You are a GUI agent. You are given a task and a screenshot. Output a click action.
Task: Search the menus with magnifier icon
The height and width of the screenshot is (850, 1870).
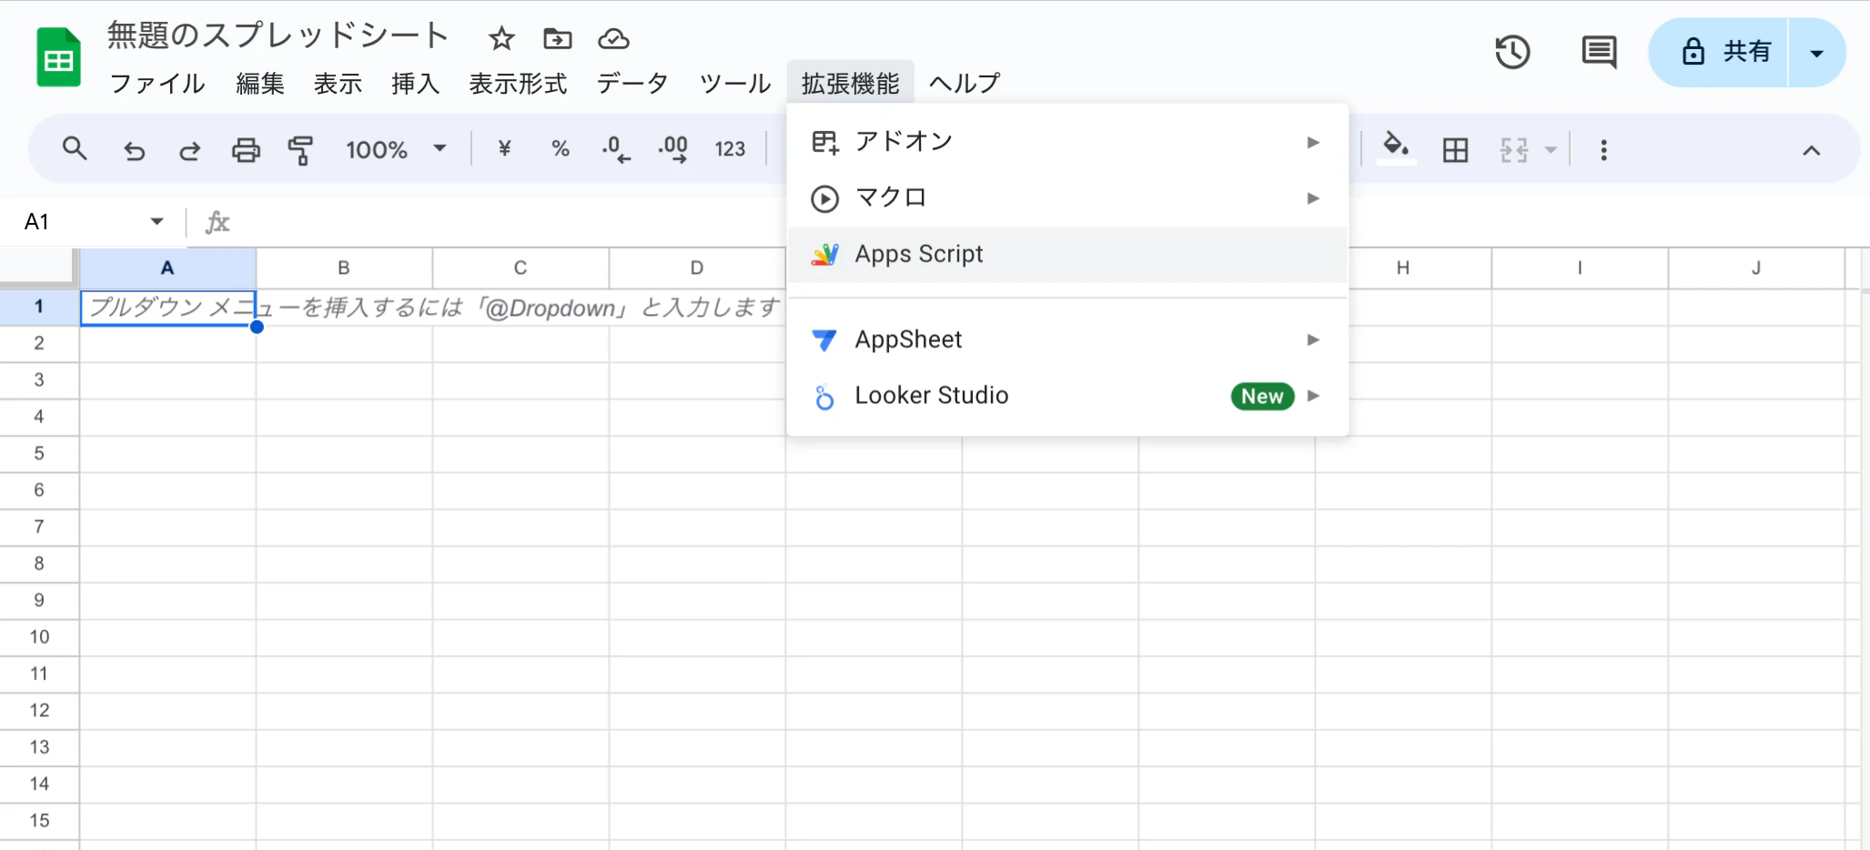pos(75,149)
